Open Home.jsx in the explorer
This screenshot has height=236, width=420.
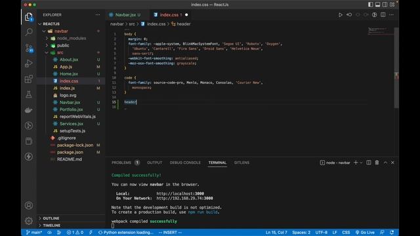click(x=69, y=73)
